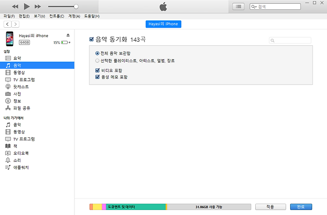
Task: Open the 파일(F) menu
Action: click(x=9, y=16)
